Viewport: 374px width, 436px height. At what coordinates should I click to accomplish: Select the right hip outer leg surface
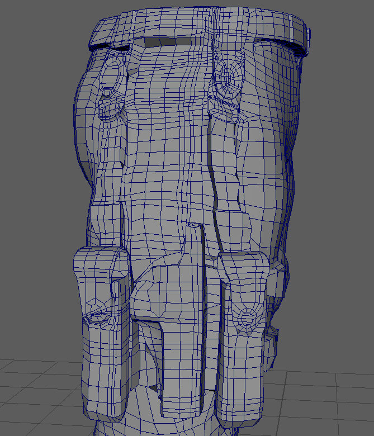point(268,140)
